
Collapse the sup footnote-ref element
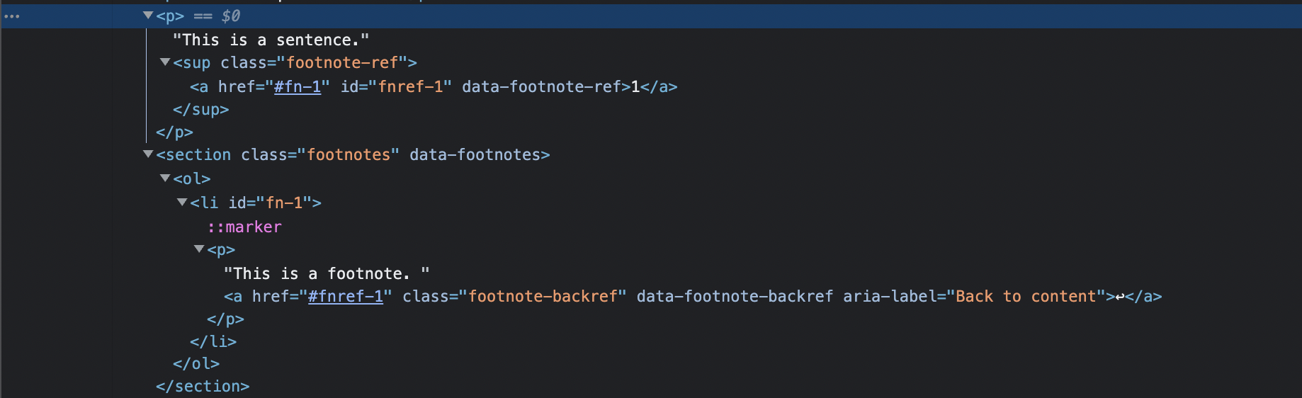click(x=165, y=62)
